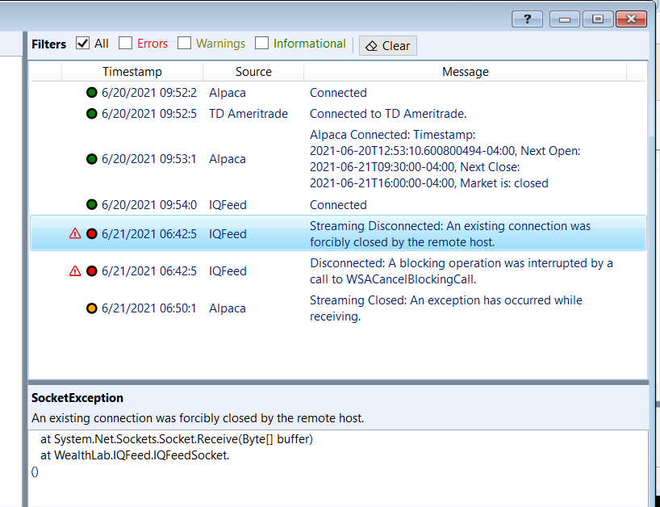Click IQFeed source in WSACancelBlockingCall row

point(228,271)
